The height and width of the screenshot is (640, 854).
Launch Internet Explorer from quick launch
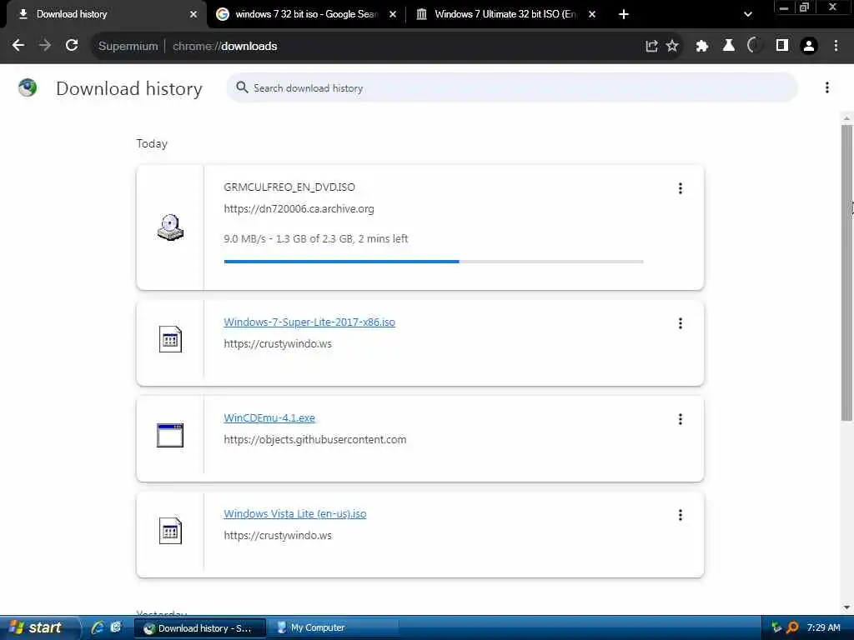[98, 627]
